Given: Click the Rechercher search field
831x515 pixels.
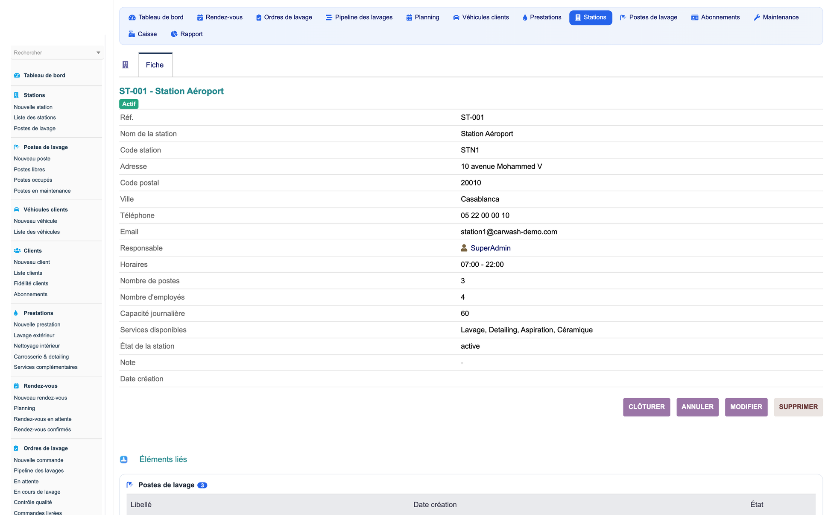Looking at the screenshot, I should [x=57, y=53].
